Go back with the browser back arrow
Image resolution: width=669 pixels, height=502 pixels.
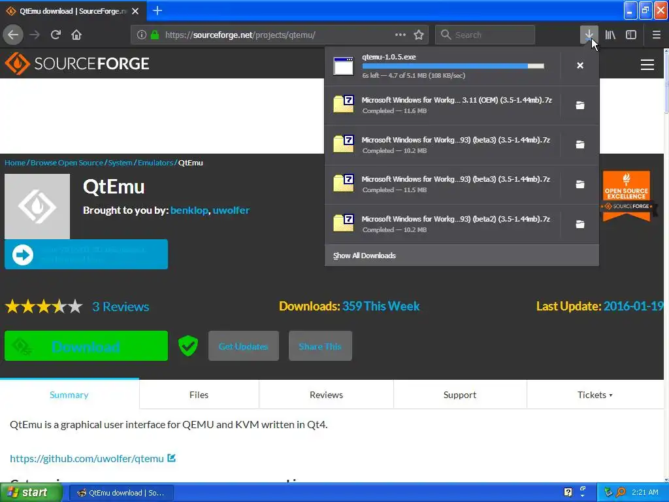tap(13, 35)
